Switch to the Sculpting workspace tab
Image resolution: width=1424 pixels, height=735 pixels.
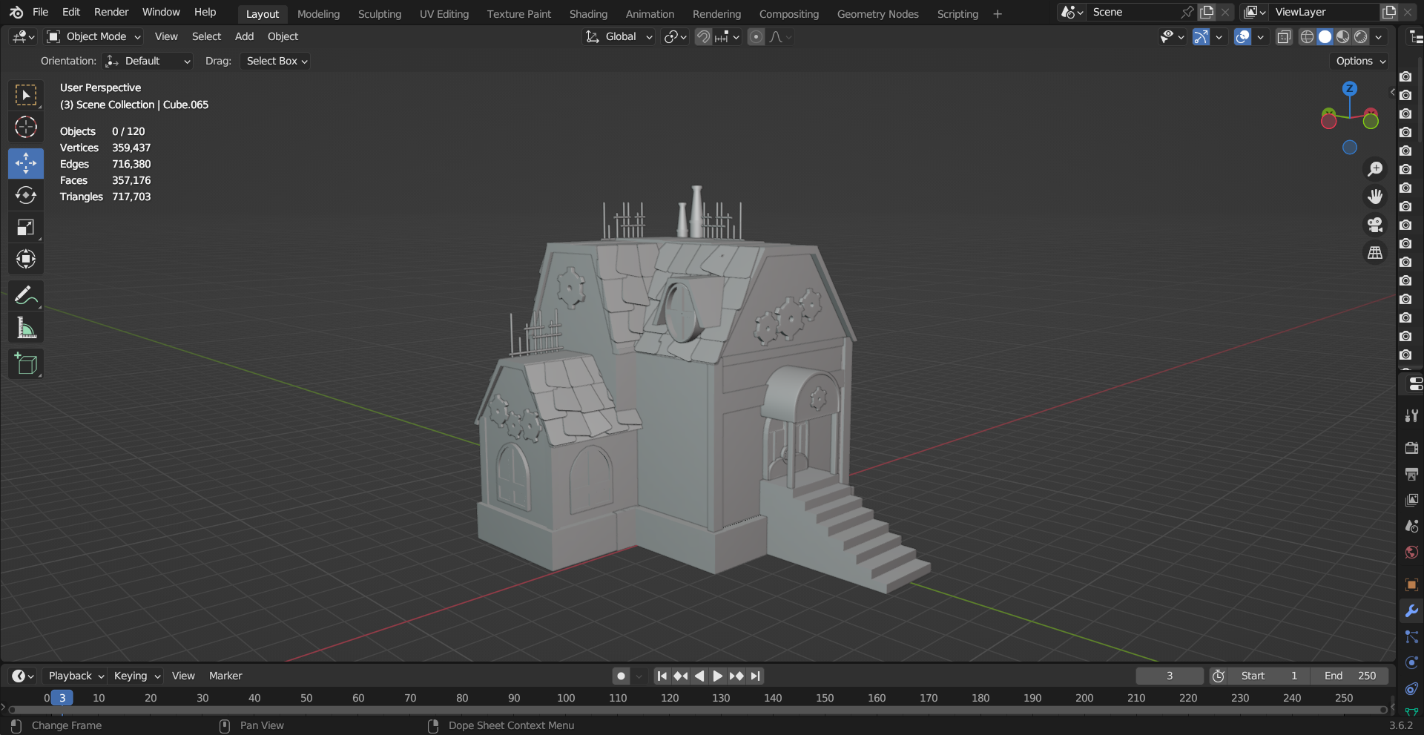coord(379,13)
